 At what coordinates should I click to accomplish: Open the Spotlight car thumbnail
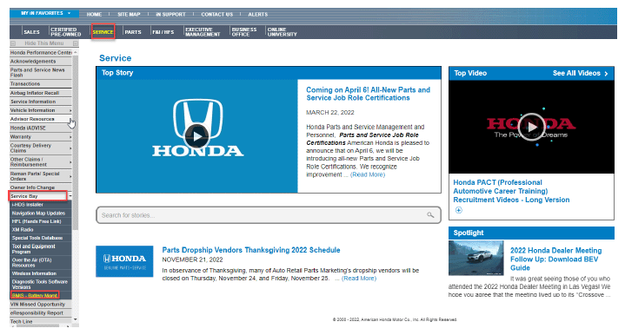click(476, 258)
